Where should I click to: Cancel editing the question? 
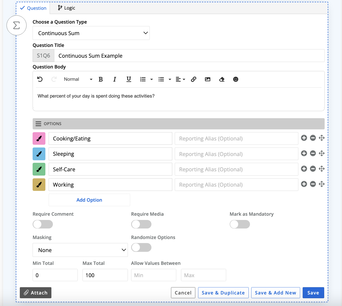point(183,293)
